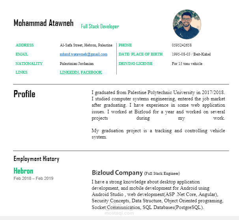Click the Al-Safa Street, Hebron address text
The height and width of the screenshot is (220, 239).
pos(86,45)
